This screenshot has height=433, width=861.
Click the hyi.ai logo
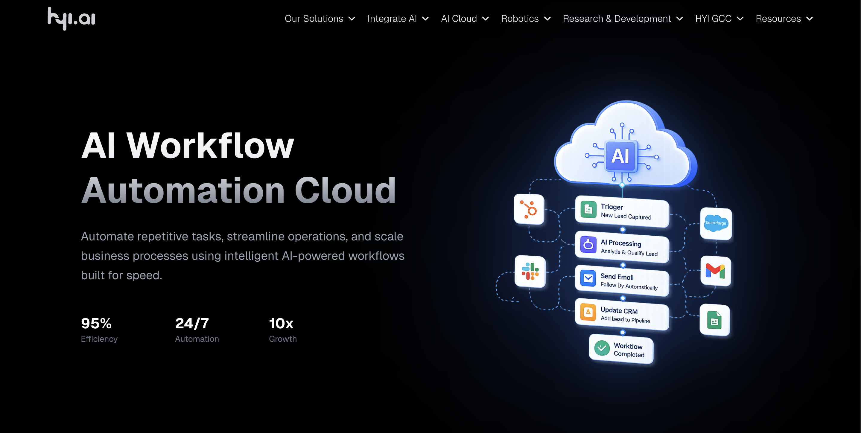pyautogui.click(x=71, y=18)
